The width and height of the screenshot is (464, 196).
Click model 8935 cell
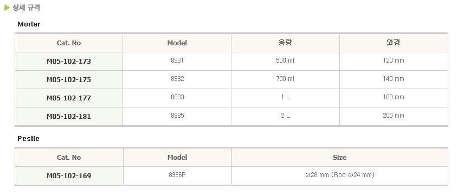(x=177, y=116)
